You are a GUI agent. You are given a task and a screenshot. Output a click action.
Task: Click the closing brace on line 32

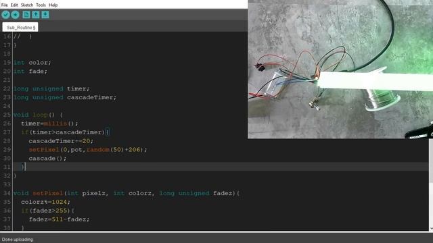15,175
